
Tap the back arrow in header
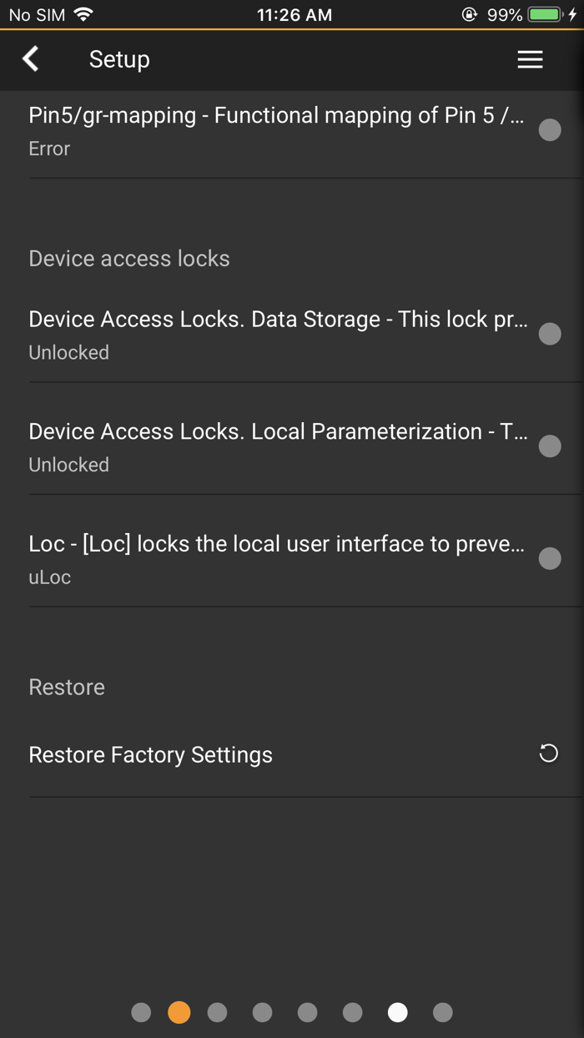click(x=31, y=59)
